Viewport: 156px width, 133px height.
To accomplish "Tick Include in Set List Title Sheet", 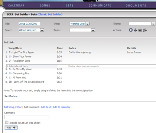I will [7, 122].
